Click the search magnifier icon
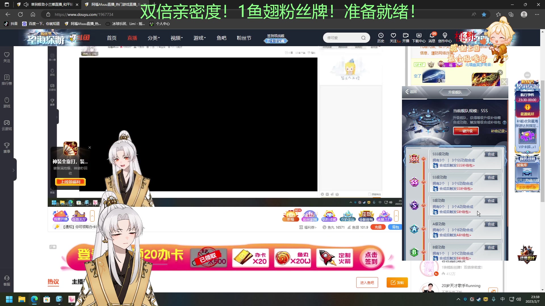 (x=363, y=38)
